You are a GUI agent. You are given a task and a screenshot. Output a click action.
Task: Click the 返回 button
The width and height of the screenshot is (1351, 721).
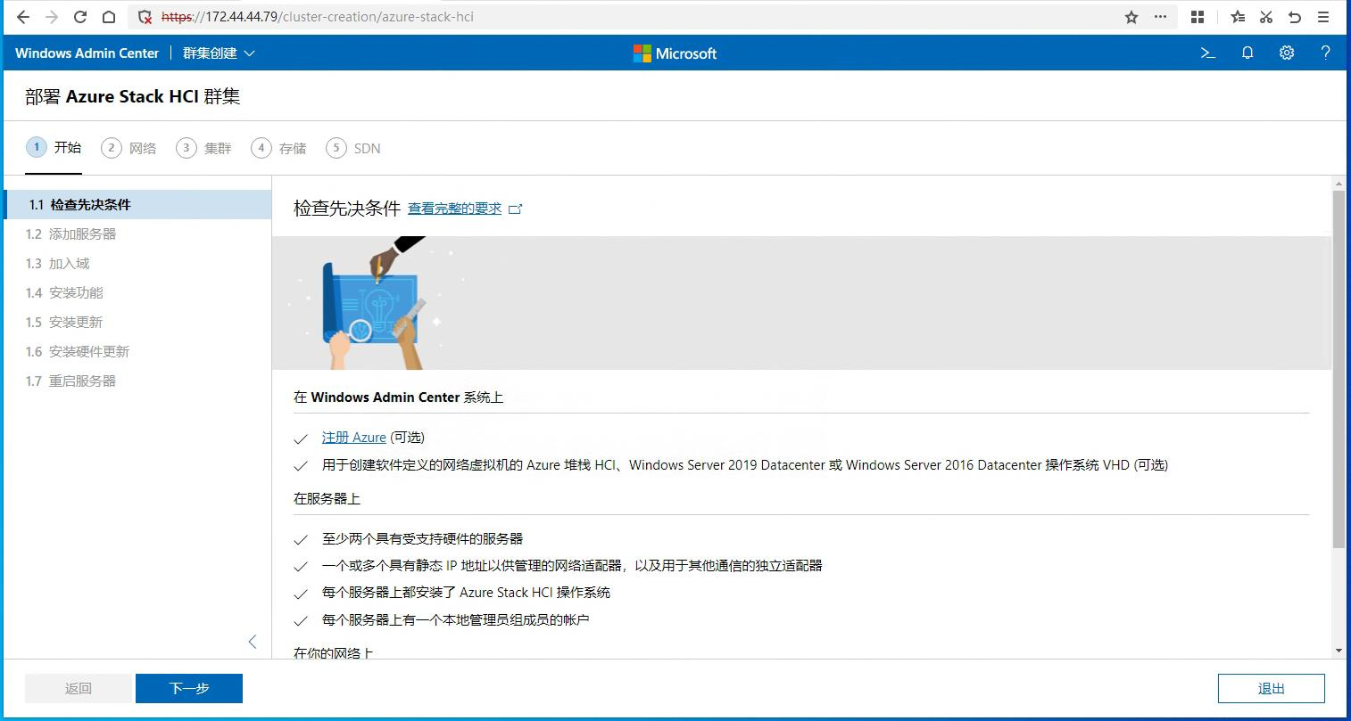79,688
